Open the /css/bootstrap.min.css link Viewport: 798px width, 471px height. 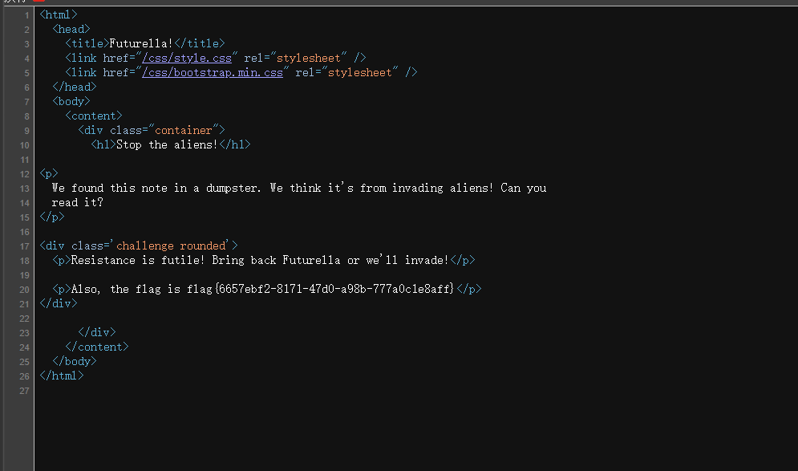(x=212, y=72)
